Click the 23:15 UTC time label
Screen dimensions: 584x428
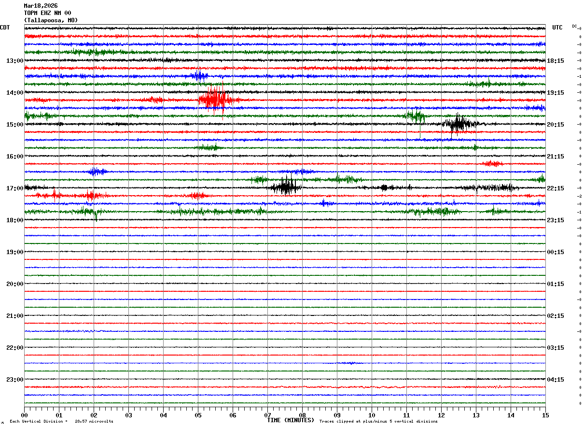tap(556, 220)
